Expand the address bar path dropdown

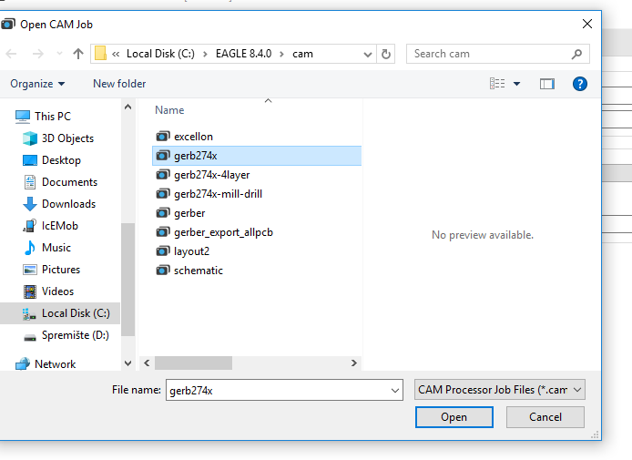pos(368,54)
